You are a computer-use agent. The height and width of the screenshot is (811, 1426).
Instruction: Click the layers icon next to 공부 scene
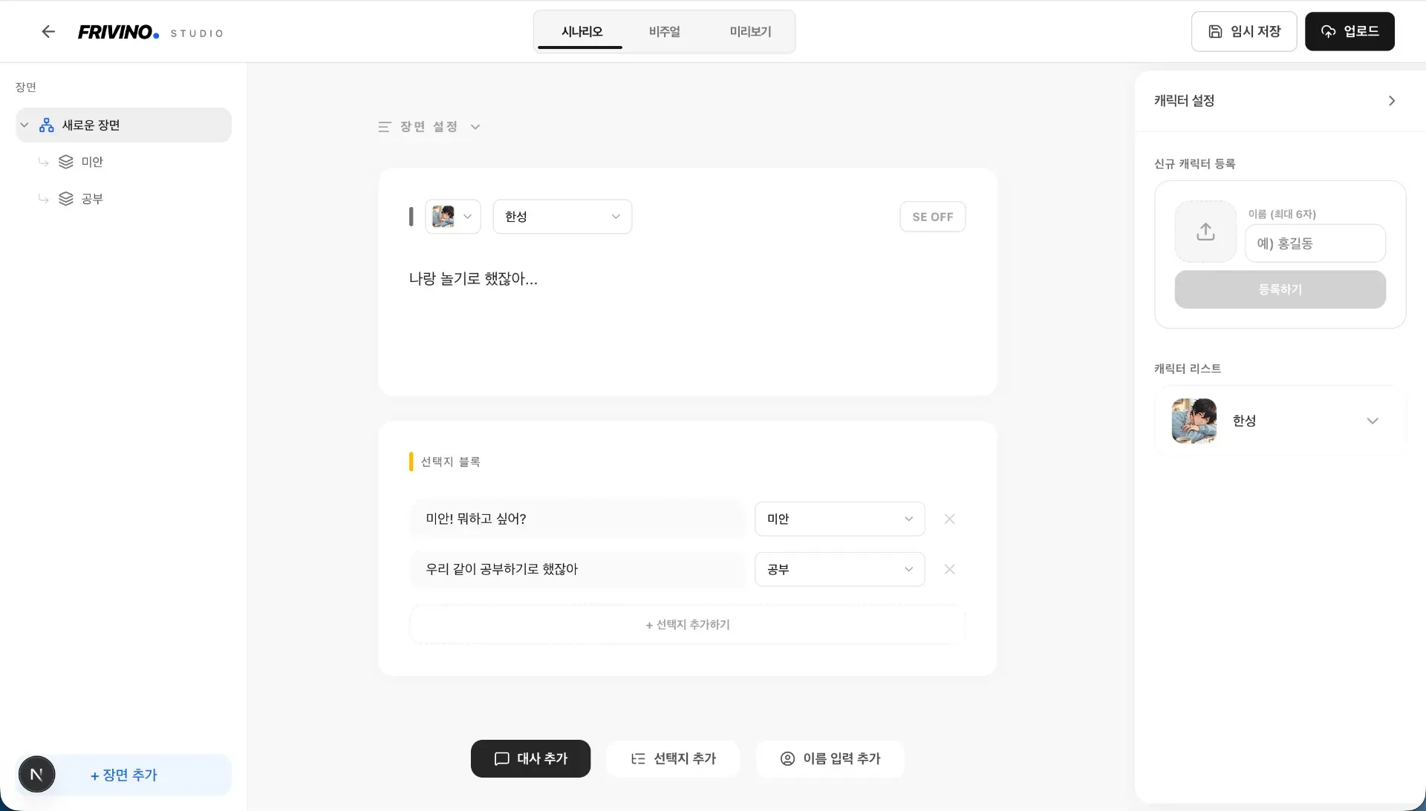tap(66, 199)
